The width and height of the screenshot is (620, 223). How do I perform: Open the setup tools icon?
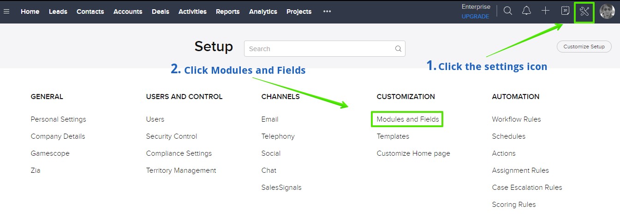point(584,12)
